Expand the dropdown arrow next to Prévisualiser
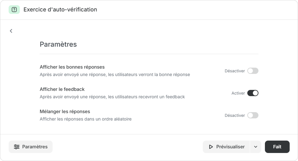Image resolution: width=298 pixels, height=161 pixels. tap(256, 147)
